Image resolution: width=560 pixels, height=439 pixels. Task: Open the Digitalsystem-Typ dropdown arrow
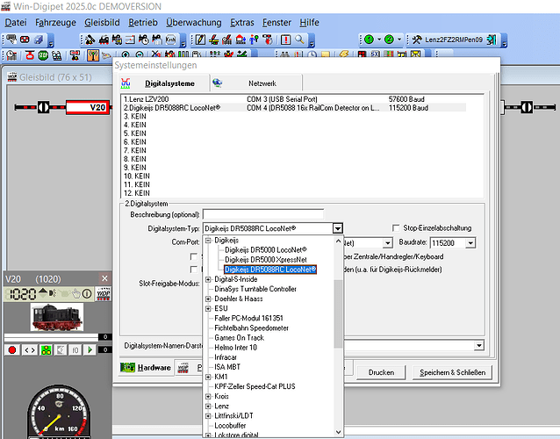338,228
